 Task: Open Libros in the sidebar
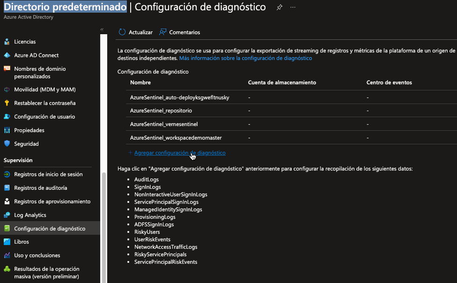point(22,242)
